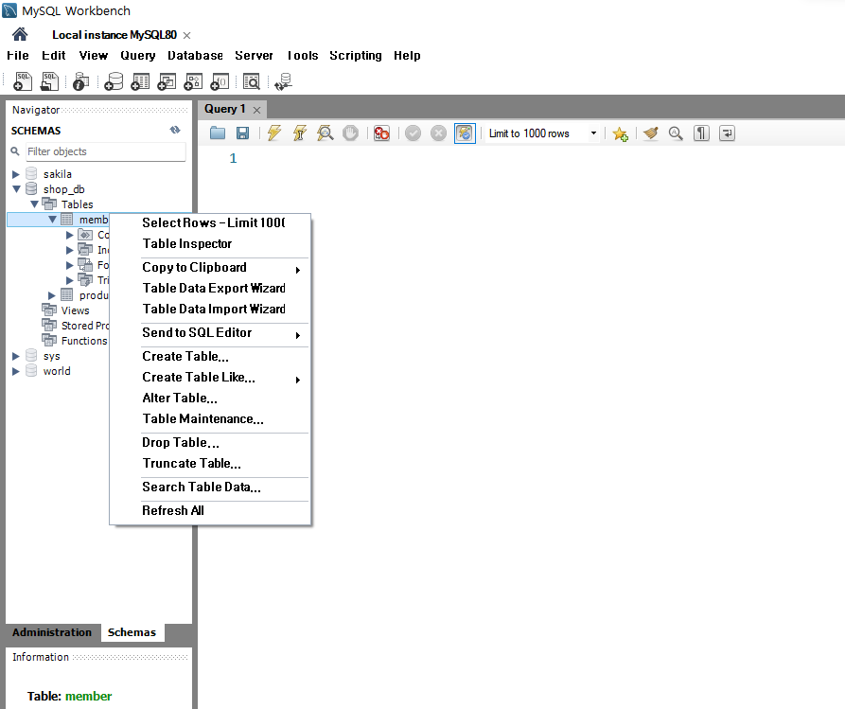Select Truncate Table... option
The height and width of the screenshot is (709, 845).
[210, 463]
